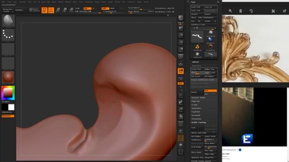
Task: Select the PolyMesh3D star tool icon
Action: [x=197, y=54]
